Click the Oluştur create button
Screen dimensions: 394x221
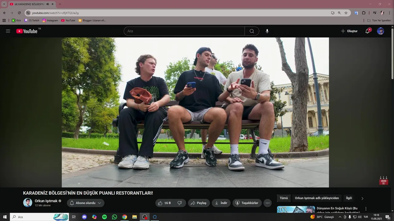349,31
